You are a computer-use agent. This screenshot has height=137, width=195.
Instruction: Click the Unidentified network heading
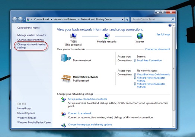[x=86, y=77]
